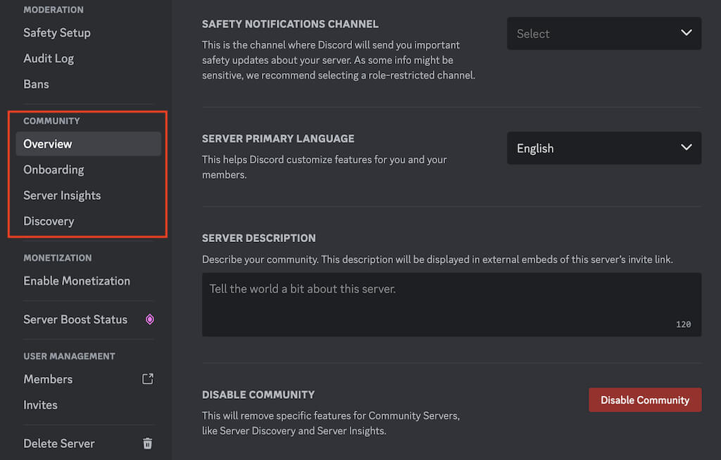Go to Audit Log settings

click(x=49, y=58)
